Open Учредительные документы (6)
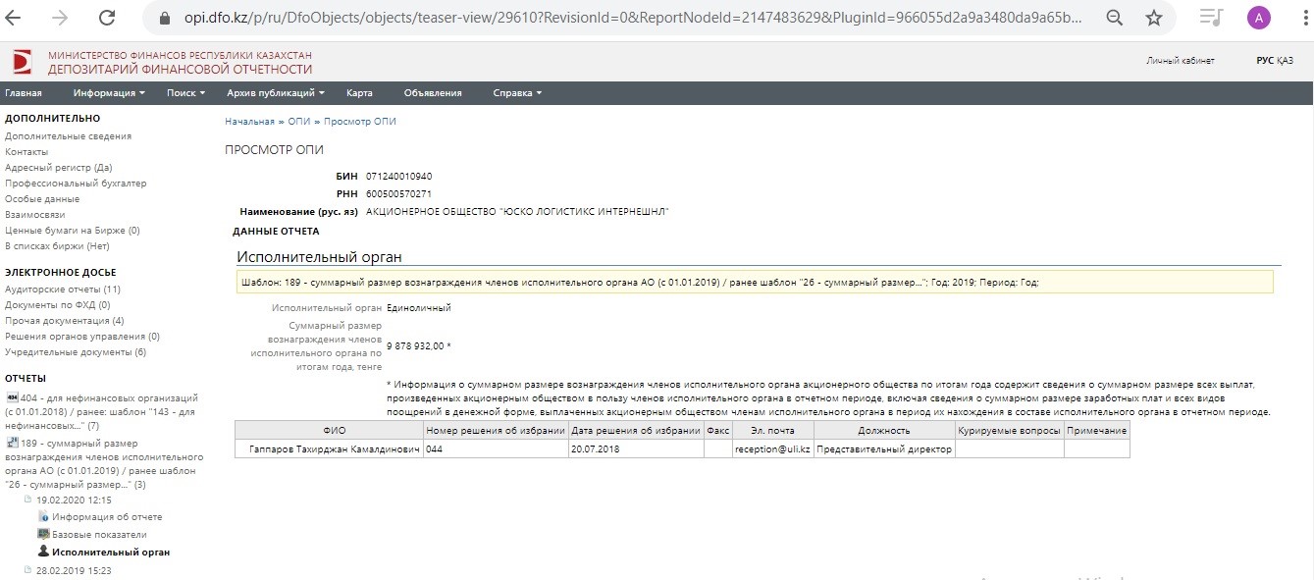Image resolution: width=1314 pixels, height=580 pixels. [76, 352]
